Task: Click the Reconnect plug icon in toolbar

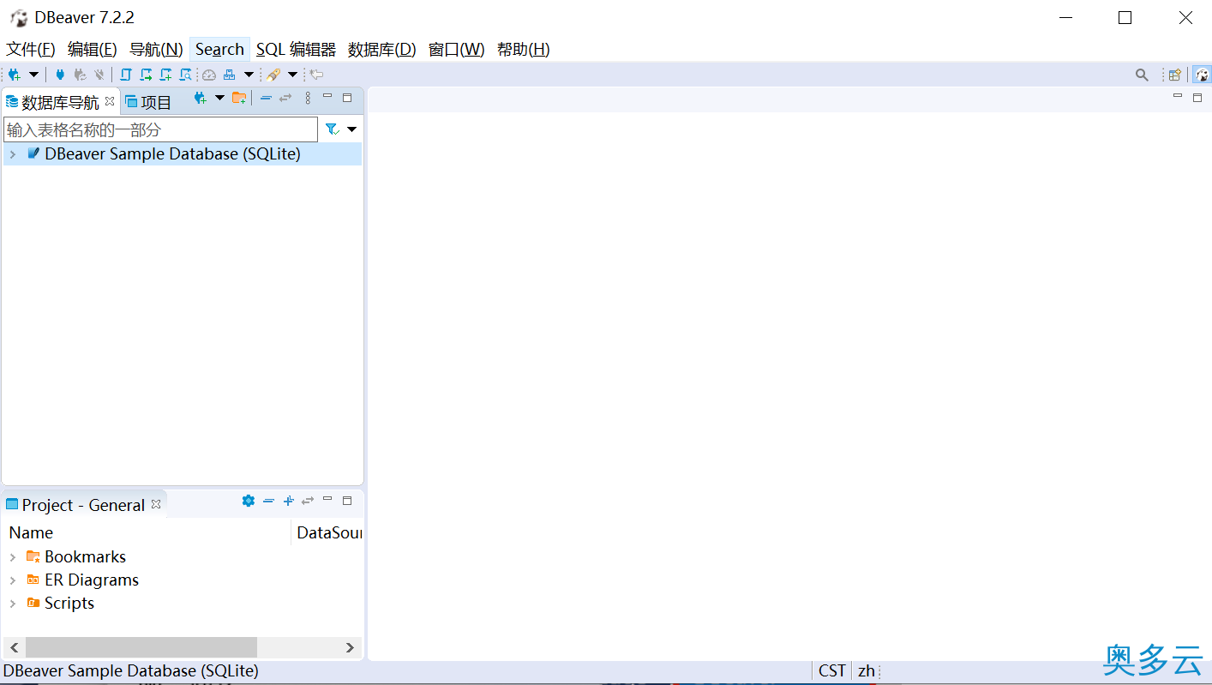Action: click(x=80, y=75)
